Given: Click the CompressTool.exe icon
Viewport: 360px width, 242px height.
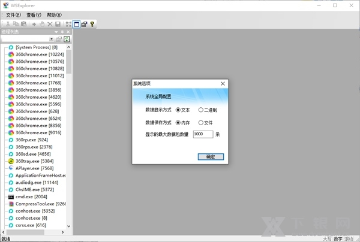Looking at the screenshot, I should tap(11, 204).
